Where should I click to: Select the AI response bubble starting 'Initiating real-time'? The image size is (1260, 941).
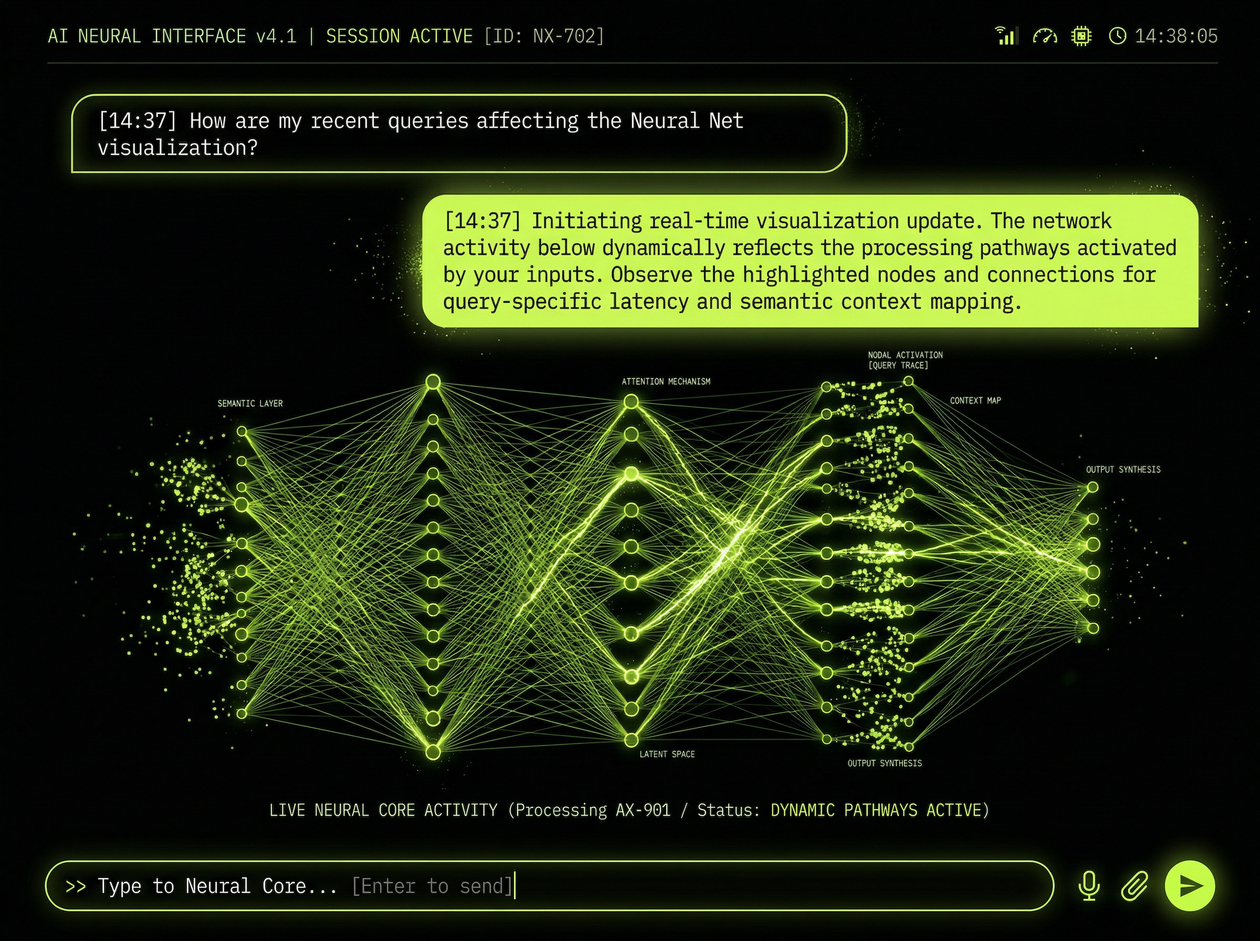pyautogui.click(x=810, y=261)
